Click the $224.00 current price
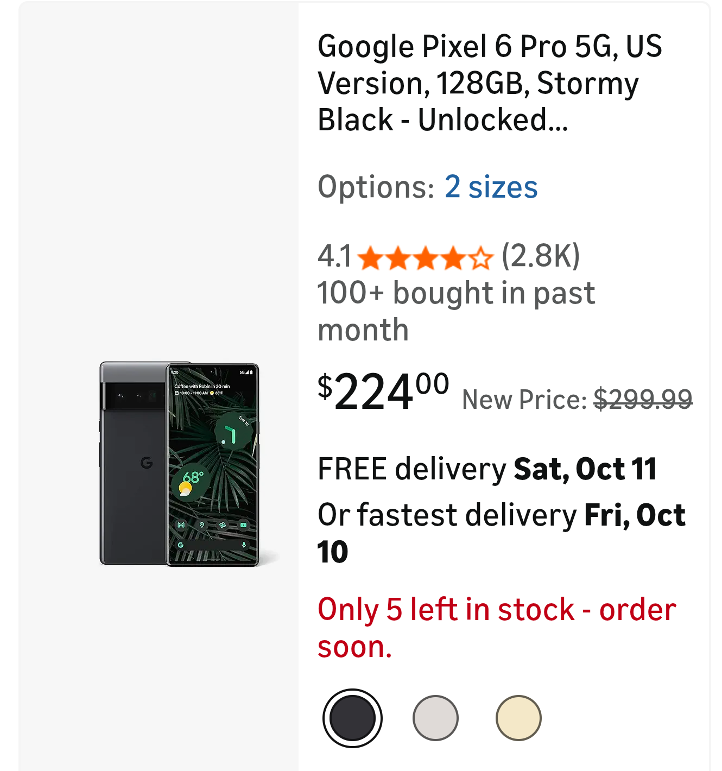The image size is (722, 771). 382,391
